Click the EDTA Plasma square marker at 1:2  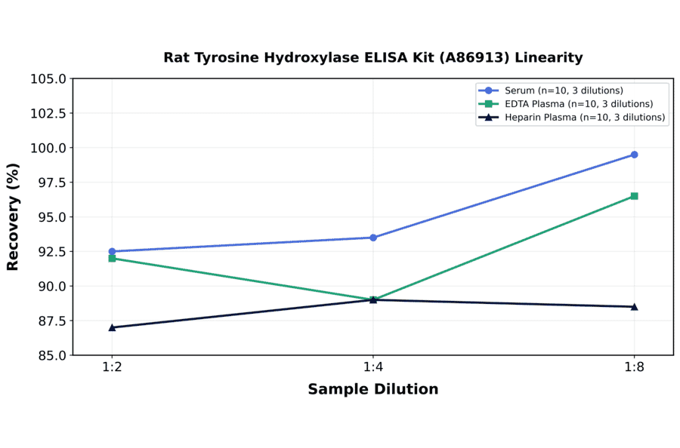coord(112,259)
